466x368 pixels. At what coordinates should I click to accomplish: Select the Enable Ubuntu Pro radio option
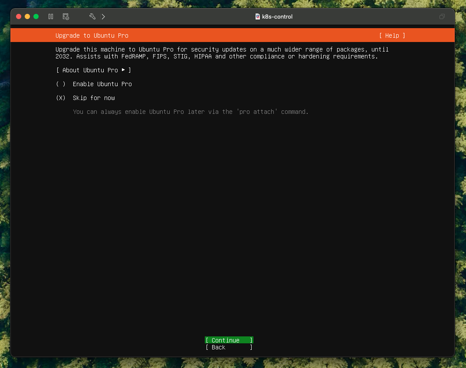click(61, 84)
